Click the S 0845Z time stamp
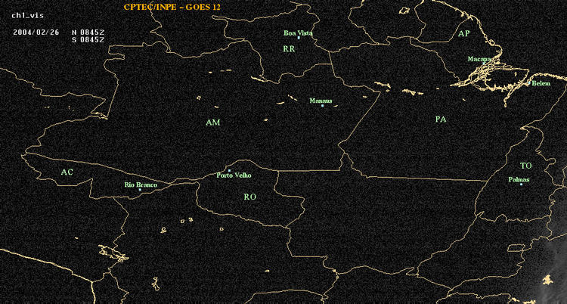The width and height of the screenshot is (567, 304). click(88, 40)
